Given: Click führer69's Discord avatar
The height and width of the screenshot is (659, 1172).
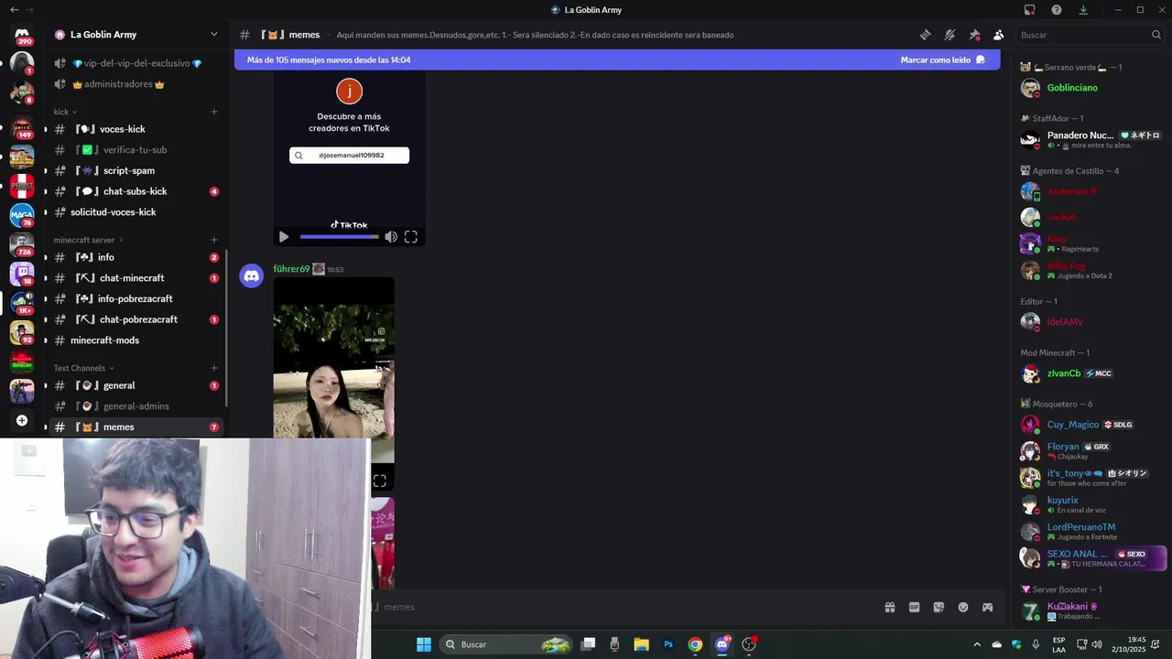Looking at the screenshot, I should coord(252,275).
